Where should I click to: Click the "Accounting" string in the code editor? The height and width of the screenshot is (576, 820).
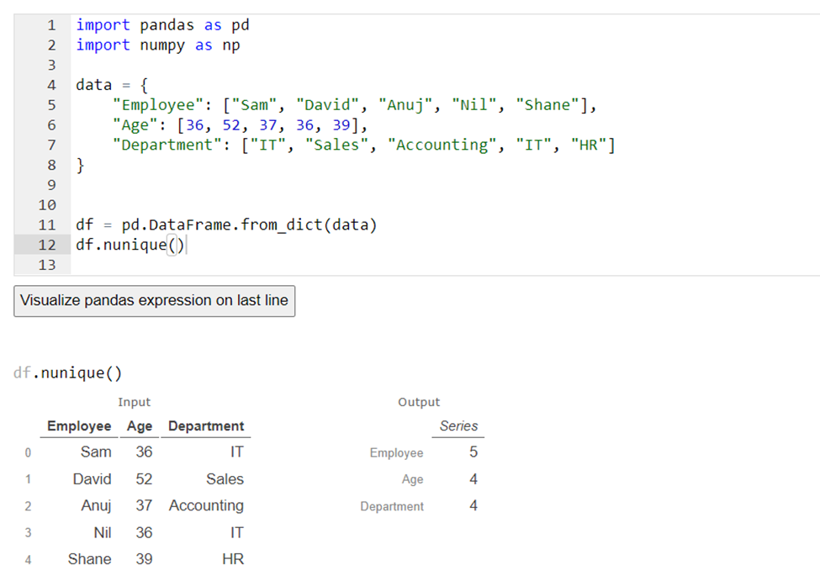(442, 145)
